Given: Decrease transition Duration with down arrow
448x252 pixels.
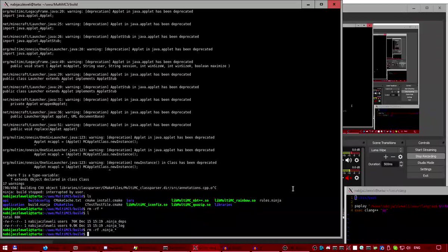Looking at the screenshot, I should pos(401,165).
